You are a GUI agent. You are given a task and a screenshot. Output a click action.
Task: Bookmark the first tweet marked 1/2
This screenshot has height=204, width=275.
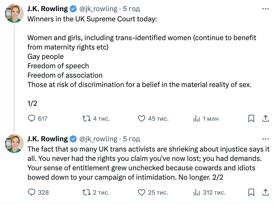point(251,118)
